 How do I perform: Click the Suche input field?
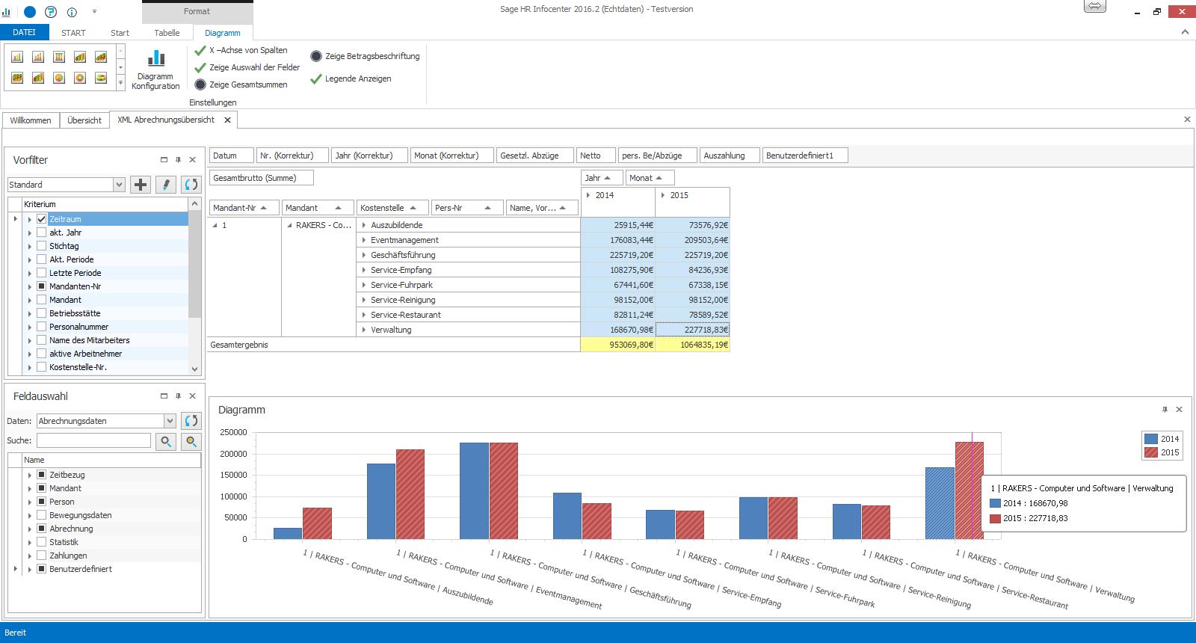pyautogui.click(x=93, y=441)
